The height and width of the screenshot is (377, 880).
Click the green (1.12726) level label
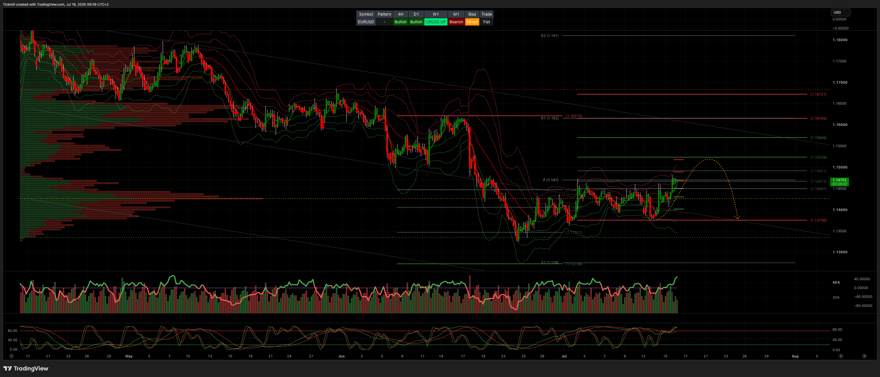click(x=574, y=264)
